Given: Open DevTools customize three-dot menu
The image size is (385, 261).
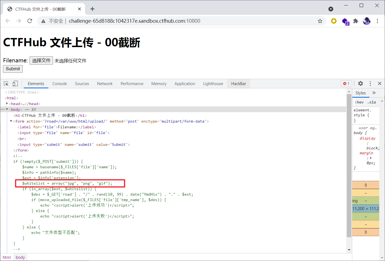Looking at the screenshot, I should [x=370, y=83].
